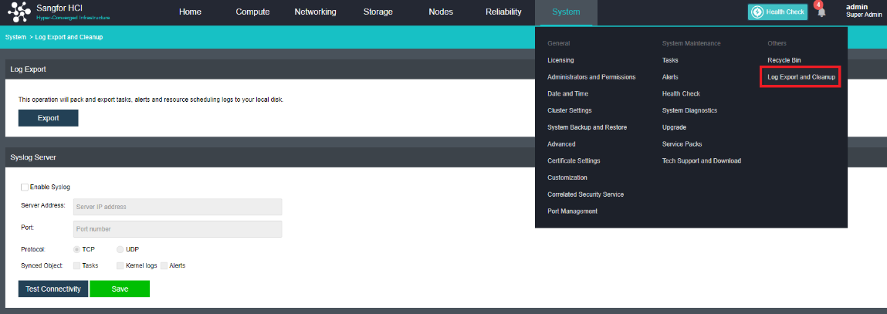The width and height of the screenshot is (887, 314).
Task: Tick the Alerts synced object checkbox
Action: coord(164,265)
